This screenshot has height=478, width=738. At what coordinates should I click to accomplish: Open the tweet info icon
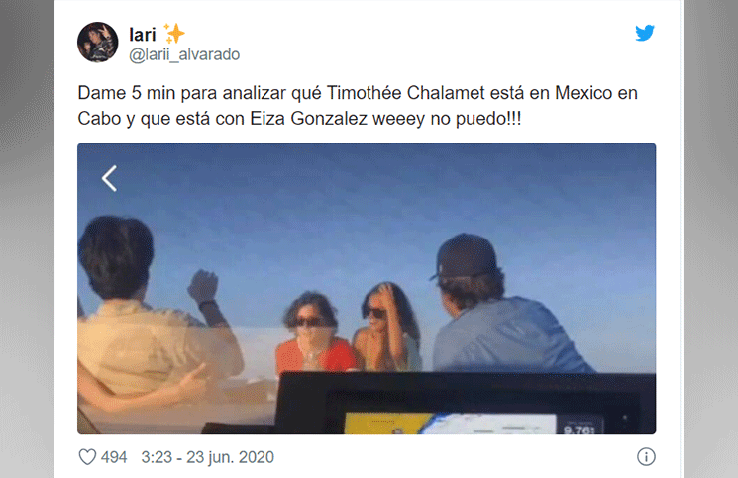[646, 457]
